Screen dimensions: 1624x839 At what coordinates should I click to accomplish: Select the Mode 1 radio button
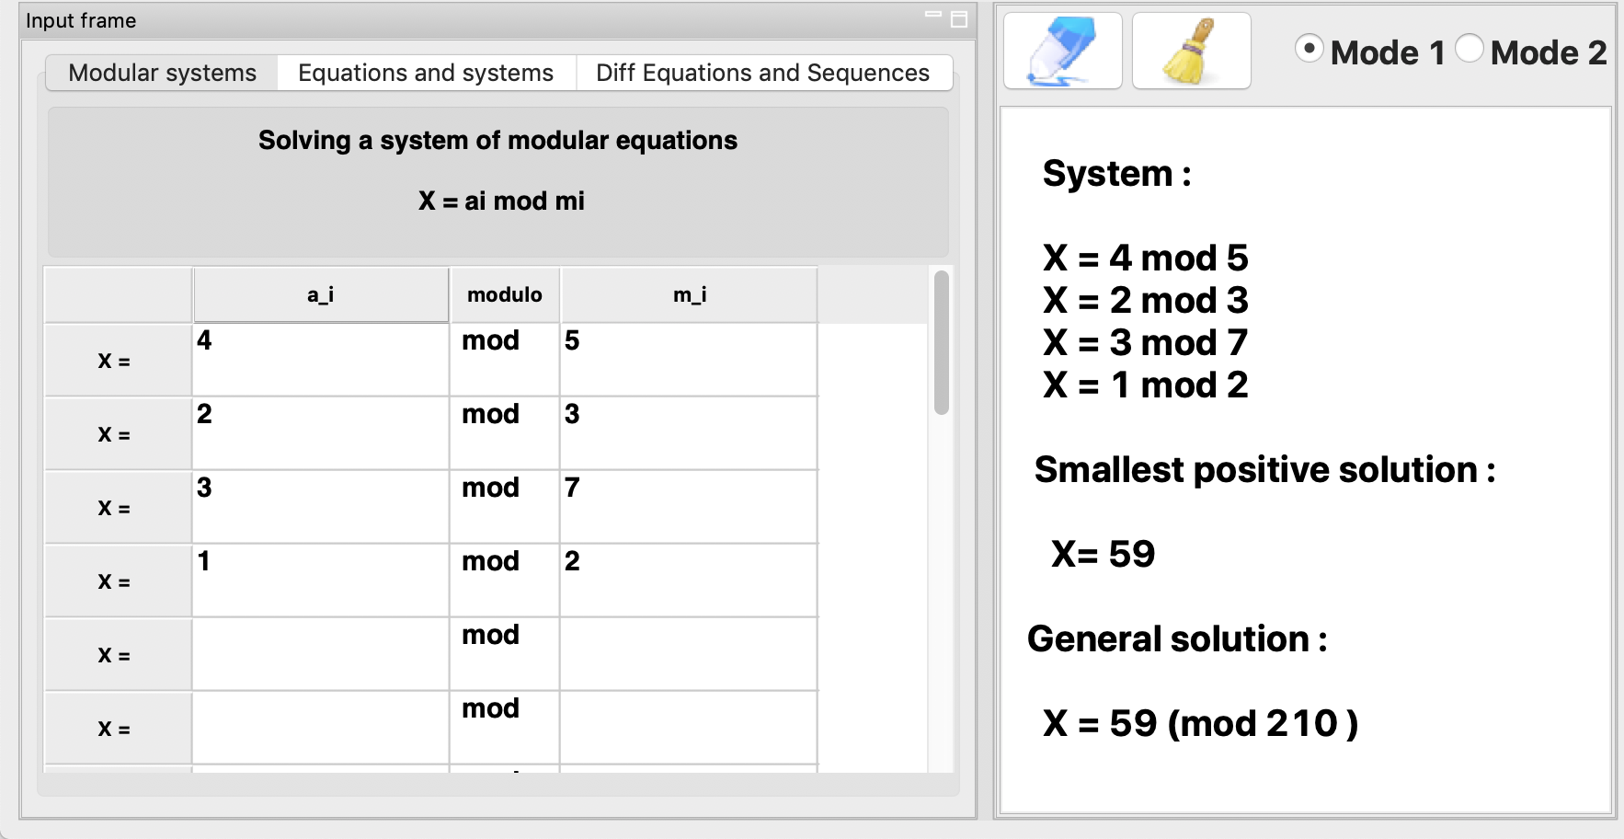[x=1309, y=49]
